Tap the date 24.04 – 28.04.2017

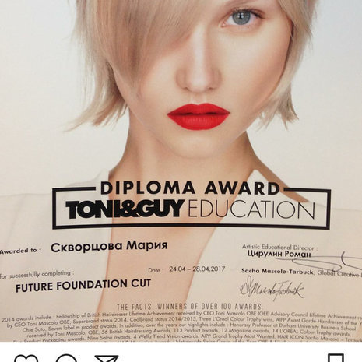pos(197,269)
